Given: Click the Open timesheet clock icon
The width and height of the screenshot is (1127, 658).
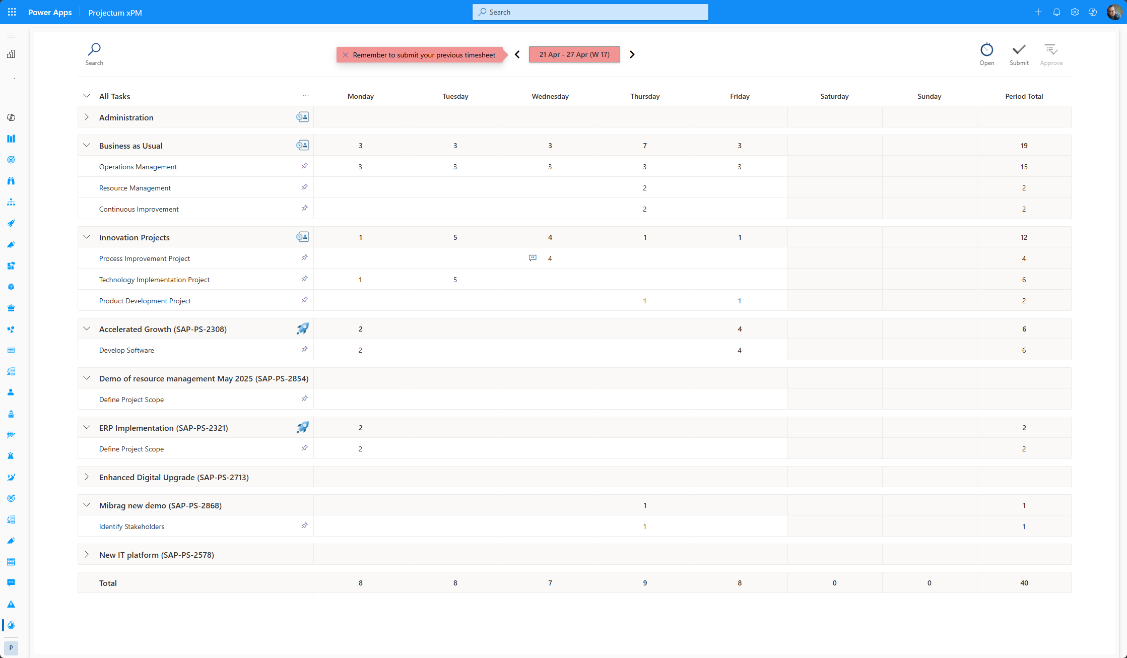Looking at the screenshot, I should 986,50.
